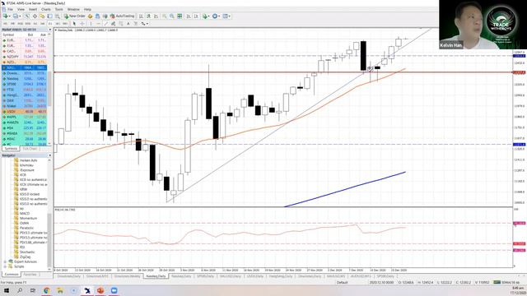The image size is (527, 296).
Task: Click the New Chart toolbar icon
Action: point(6,16)
